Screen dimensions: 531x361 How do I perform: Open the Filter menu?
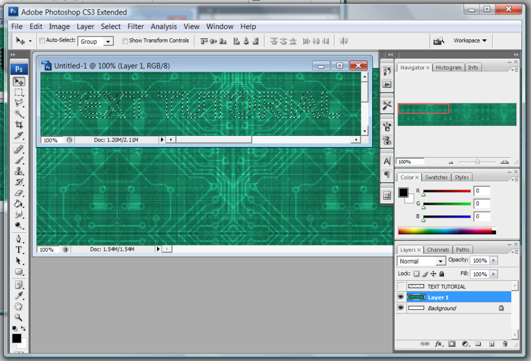point(136,26)
